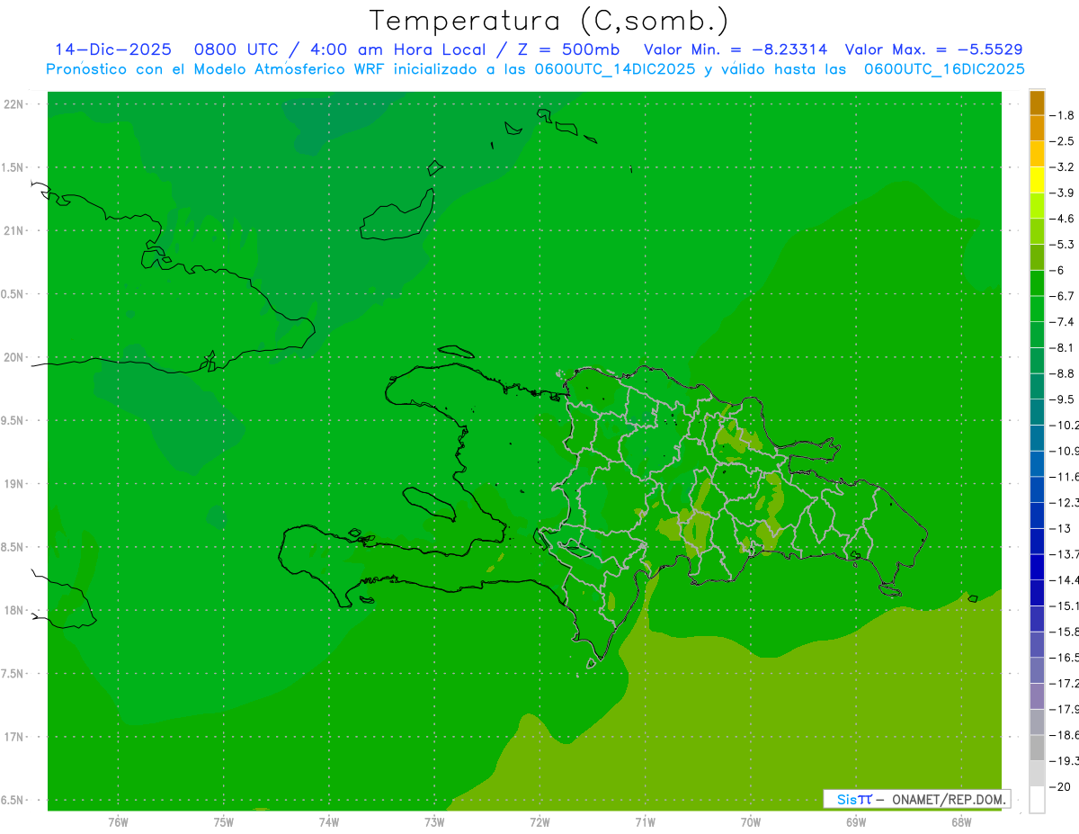Click the '-8.1' colorbar value
The height and width of the screenshot is (834, 1079).
point(1062,347)
